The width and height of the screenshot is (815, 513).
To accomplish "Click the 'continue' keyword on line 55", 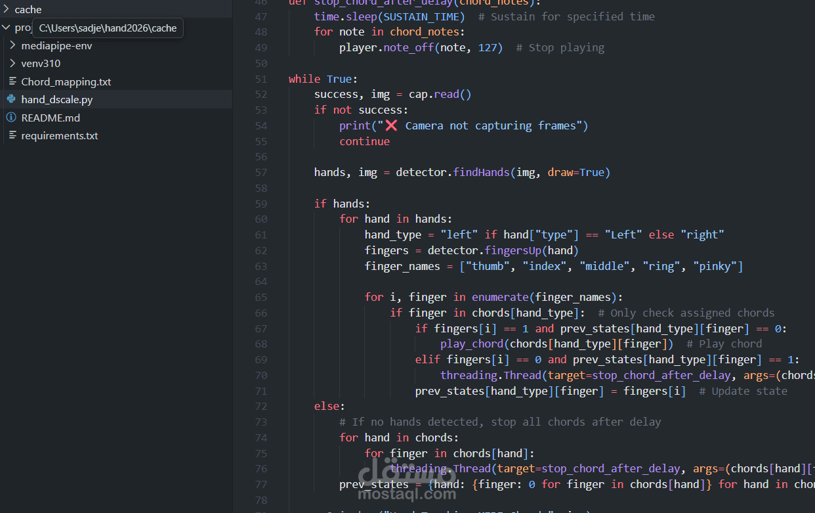I will [x=364, y=141].
